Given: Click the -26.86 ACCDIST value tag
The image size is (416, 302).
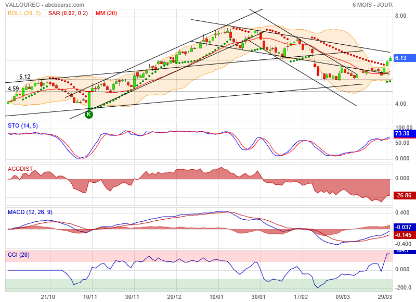Looking at the screenshot, I should 405,195.
